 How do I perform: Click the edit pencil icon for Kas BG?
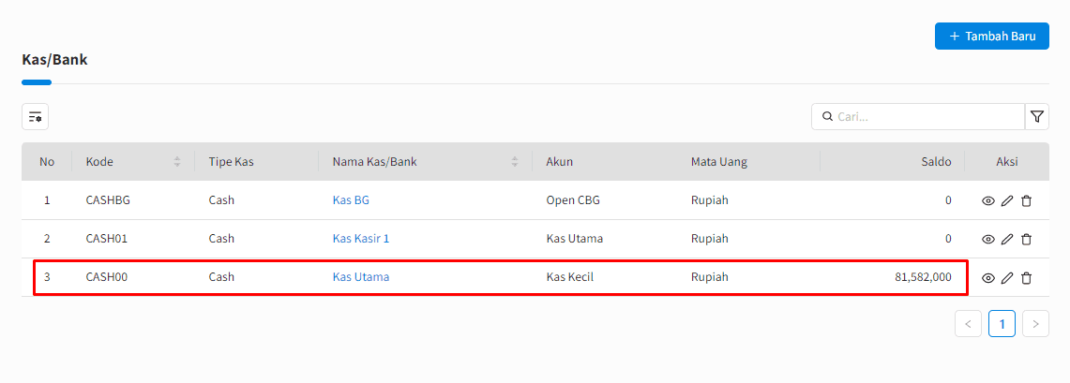[1007, 200]
